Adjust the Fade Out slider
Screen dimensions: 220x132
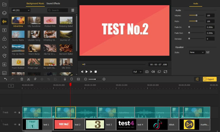197,33
